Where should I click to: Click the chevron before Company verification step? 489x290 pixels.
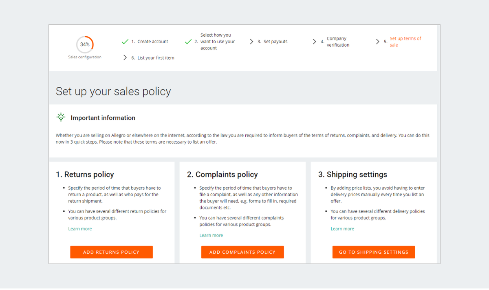tap(314, 42)
